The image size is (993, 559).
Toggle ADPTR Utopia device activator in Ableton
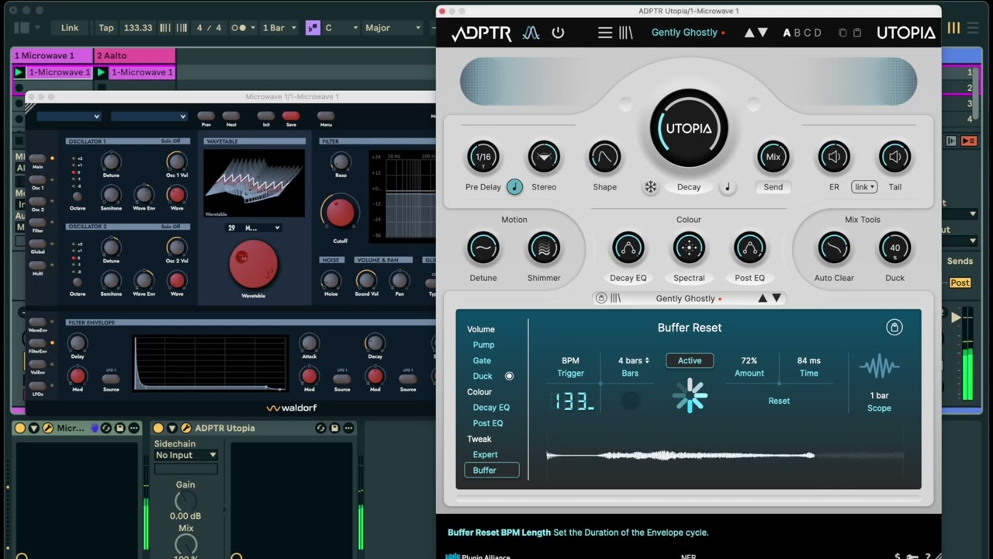tap(158, 428)
